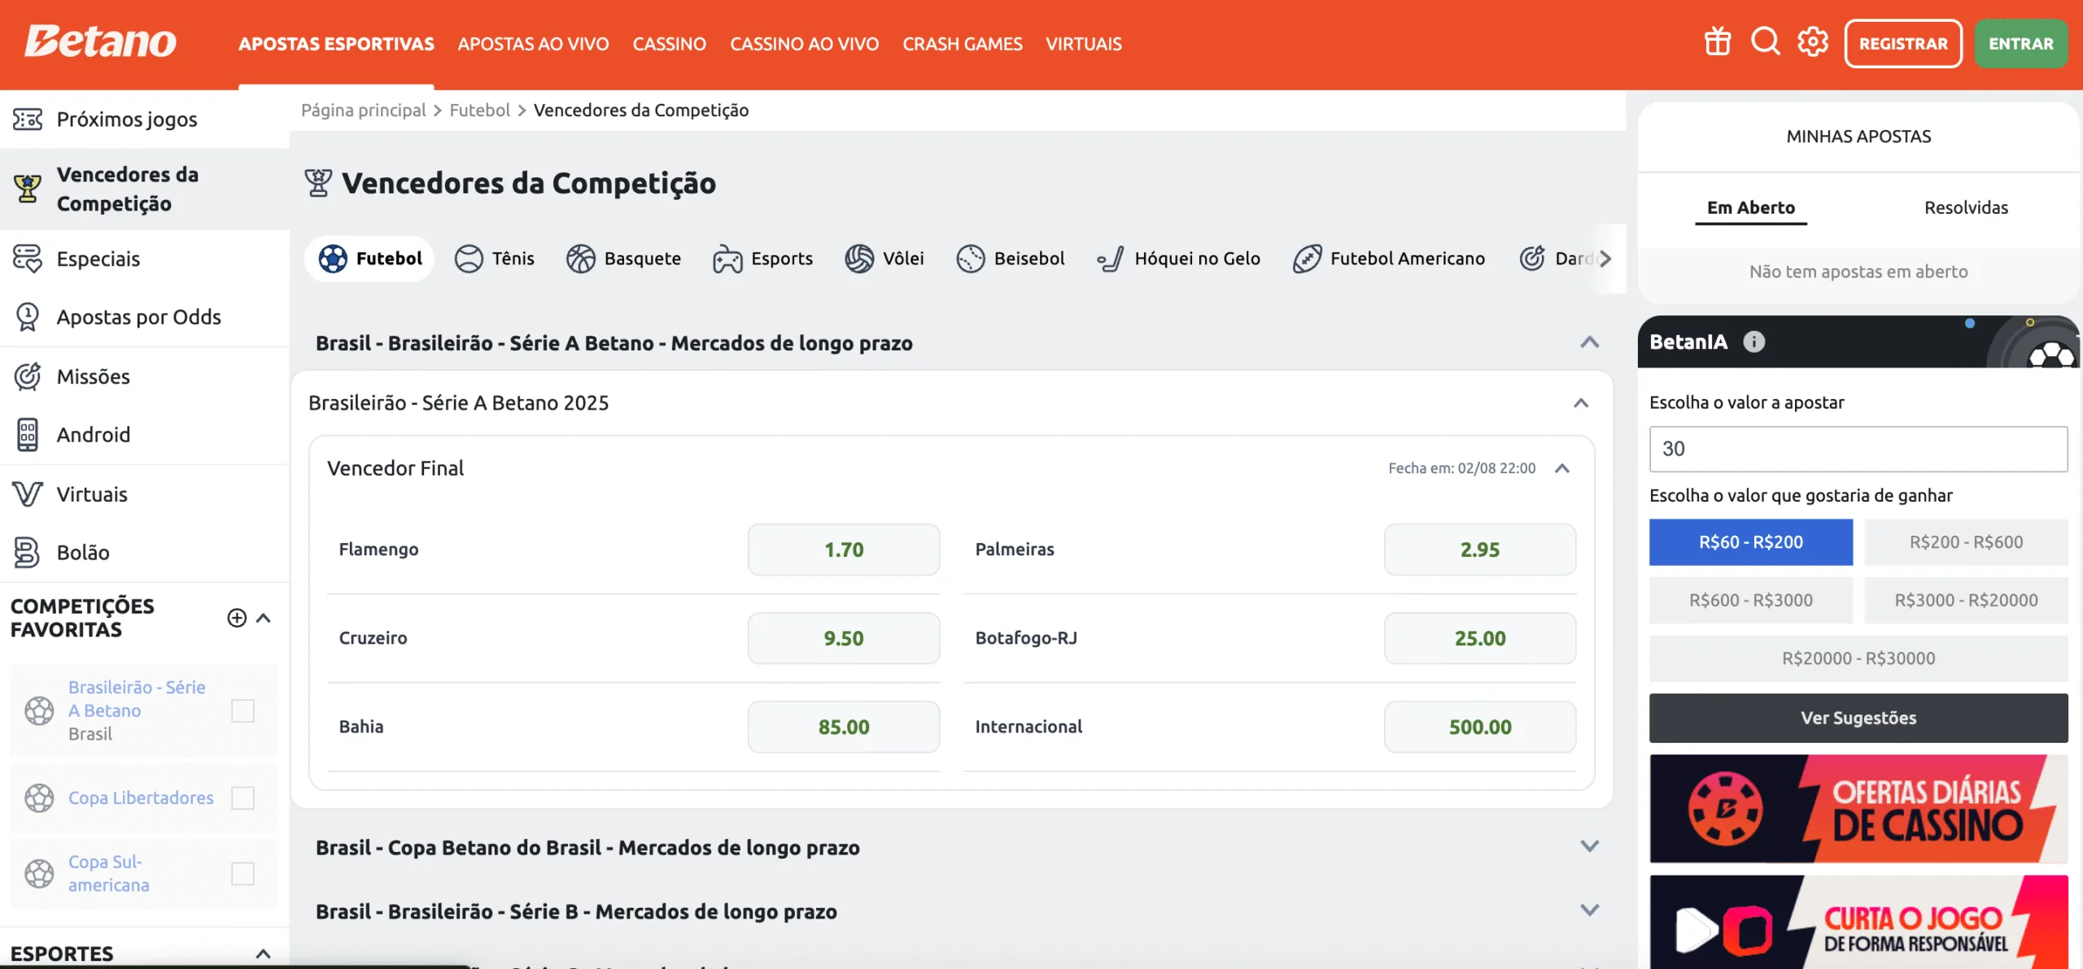This screenshot has height=969, width=2083.
Task: Click the Betano logo
Action: pyautogui.click(x=100, y=41)
